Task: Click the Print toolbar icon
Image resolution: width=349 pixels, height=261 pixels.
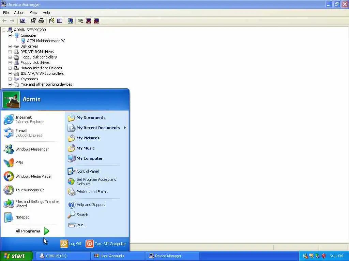Action: click(x=41, y=21)
